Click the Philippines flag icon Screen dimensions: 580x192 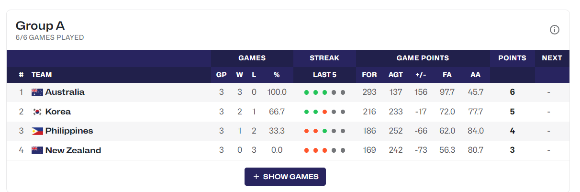(37, 131)
